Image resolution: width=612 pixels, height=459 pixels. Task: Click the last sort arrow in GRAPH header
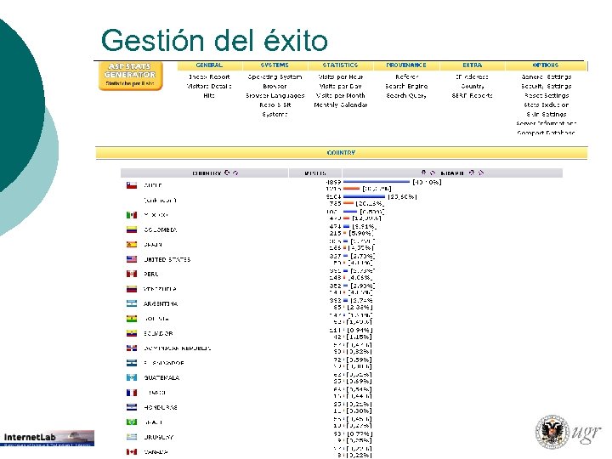pos(481,173)
